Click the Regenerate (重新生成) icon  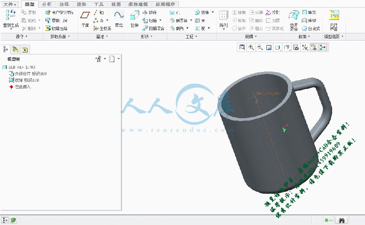(11, 15)
